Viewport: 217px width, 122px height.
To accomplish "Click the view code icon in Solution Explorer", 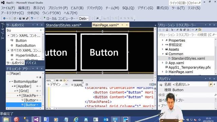I will (x=193, y=30).
